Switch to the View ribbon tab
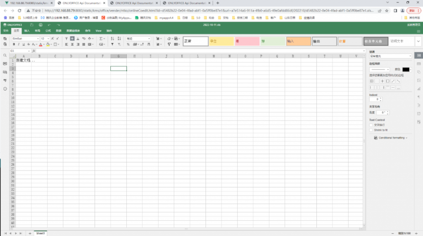Screen dimensions: 423x236 click(x=98, y=31)
